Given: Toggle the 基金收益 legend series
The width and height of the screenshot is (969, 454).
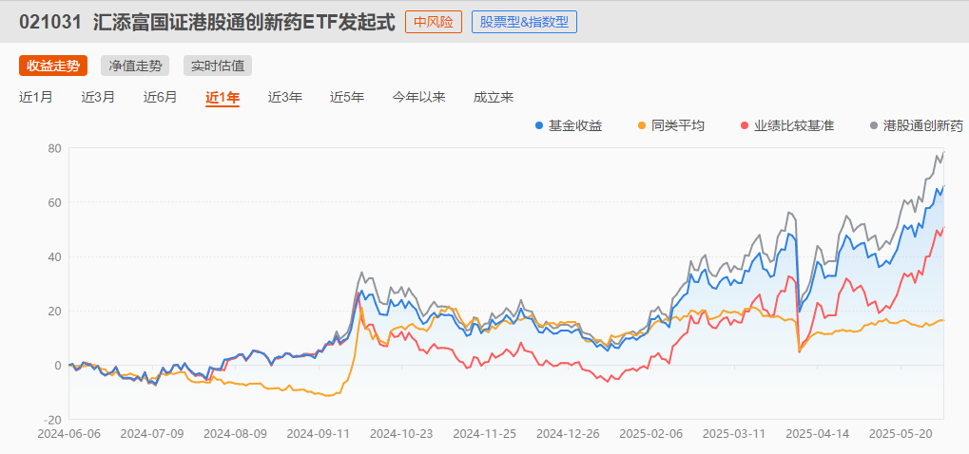Looking at the screenshot, I should pyautogui.click(x=569, y=125).
